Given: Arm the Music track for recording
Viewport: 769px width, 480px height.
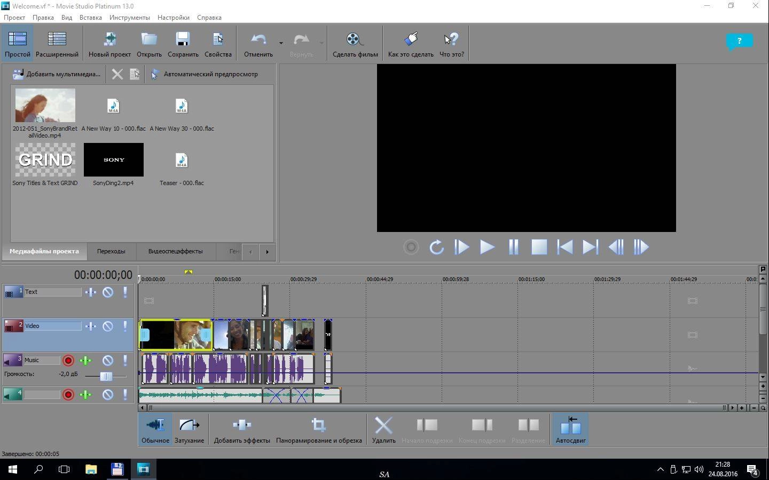Looking at the screenshot, I should (x=68, y=361).
